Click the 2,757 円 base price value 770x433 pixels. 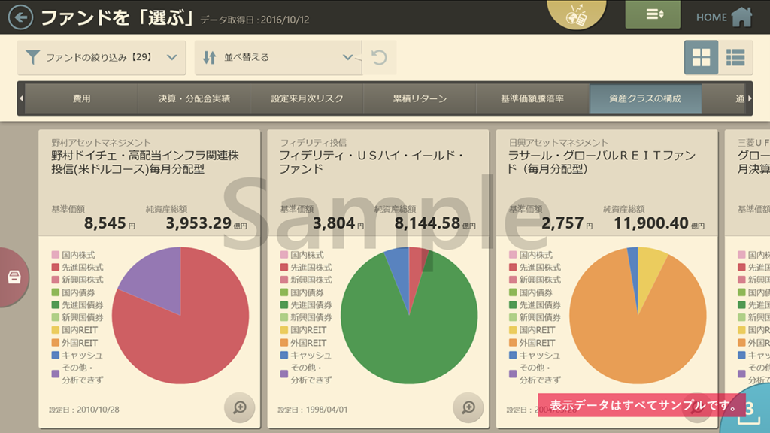click(x=567, y=223)
